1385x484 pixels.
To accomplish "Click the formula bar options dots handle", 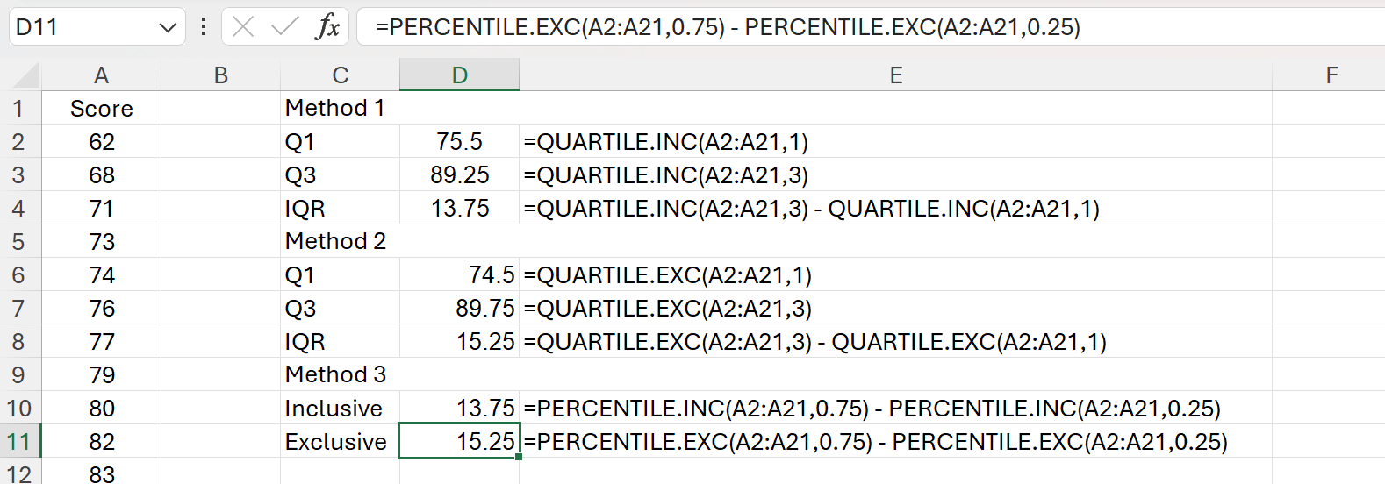I will pyautogui.click(x=204, y=27).
